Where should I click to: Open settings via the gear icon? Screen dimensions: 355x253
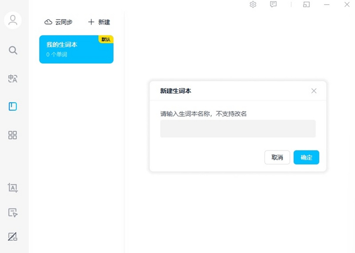pyautogui.click(x=253, y=4)
